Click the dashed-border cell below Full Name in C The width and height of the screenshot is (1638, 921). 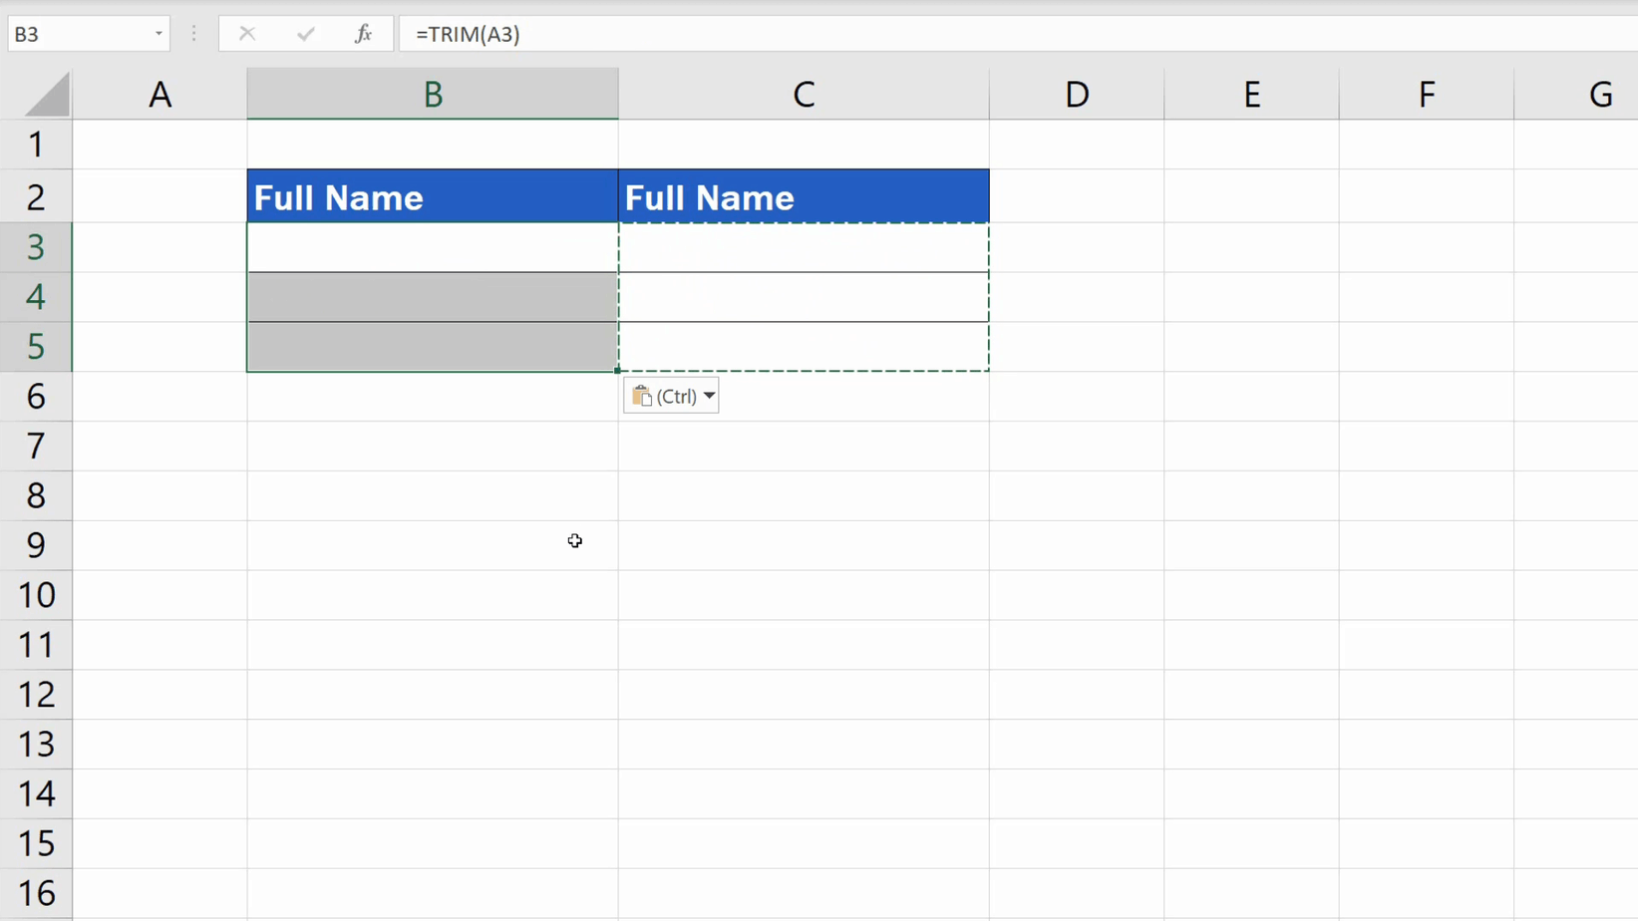point(804,248)
